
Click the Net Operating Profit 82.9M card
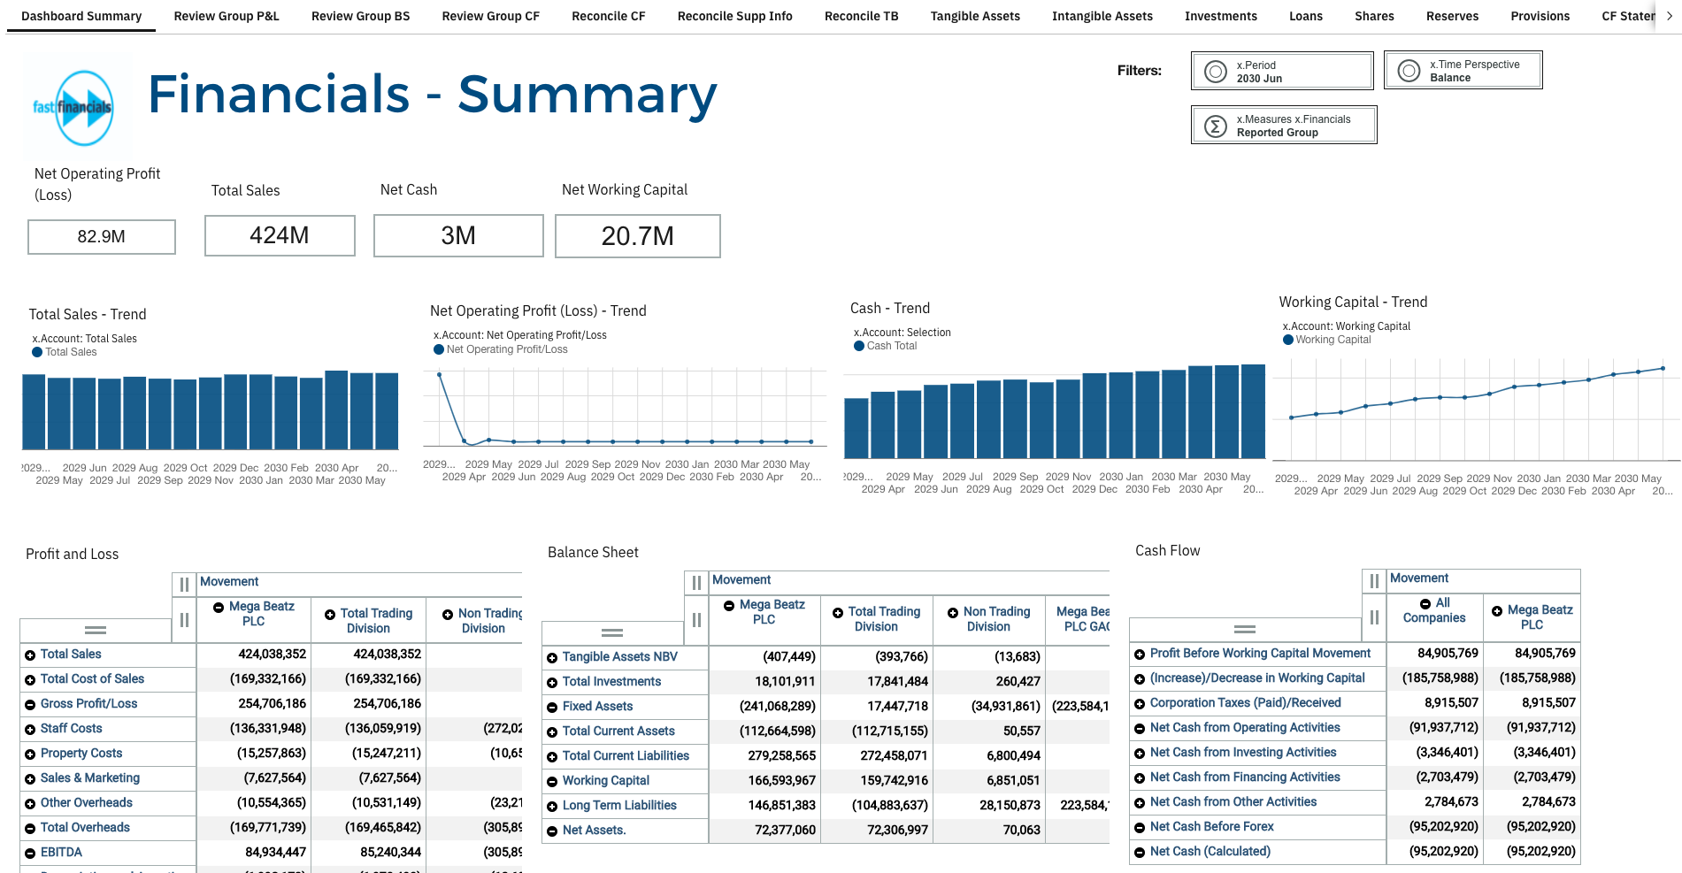102,237
